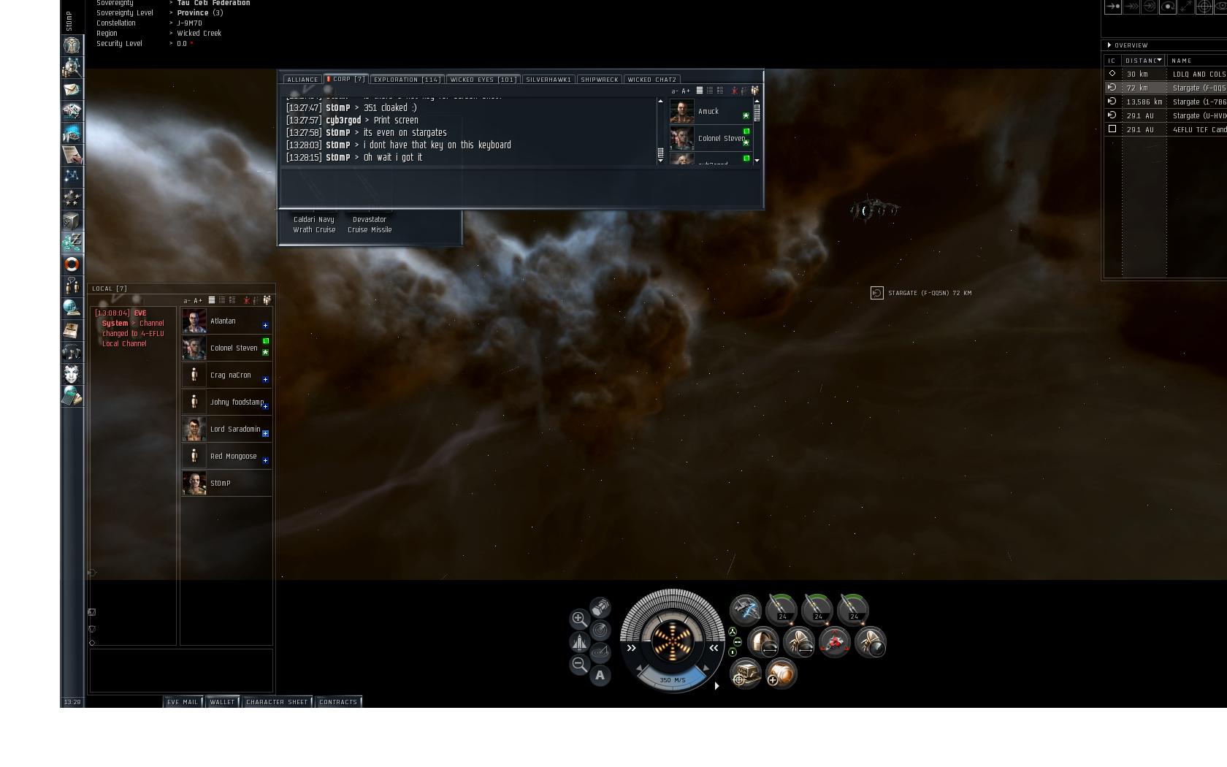Decrease font size in Local chat window
Viewport: 1227px width, 767px height.
(187, 300)
